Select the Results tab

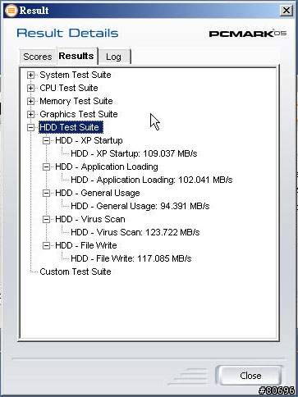click(76, 56)
